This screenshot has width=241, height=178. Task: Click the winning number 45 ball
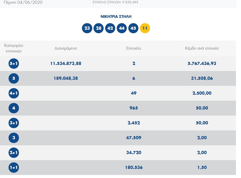coord(133,28)
